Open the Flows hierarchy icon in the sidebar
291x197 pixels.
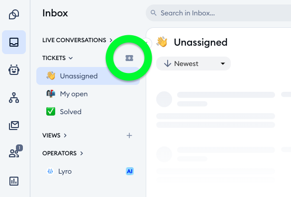[14, 98]
